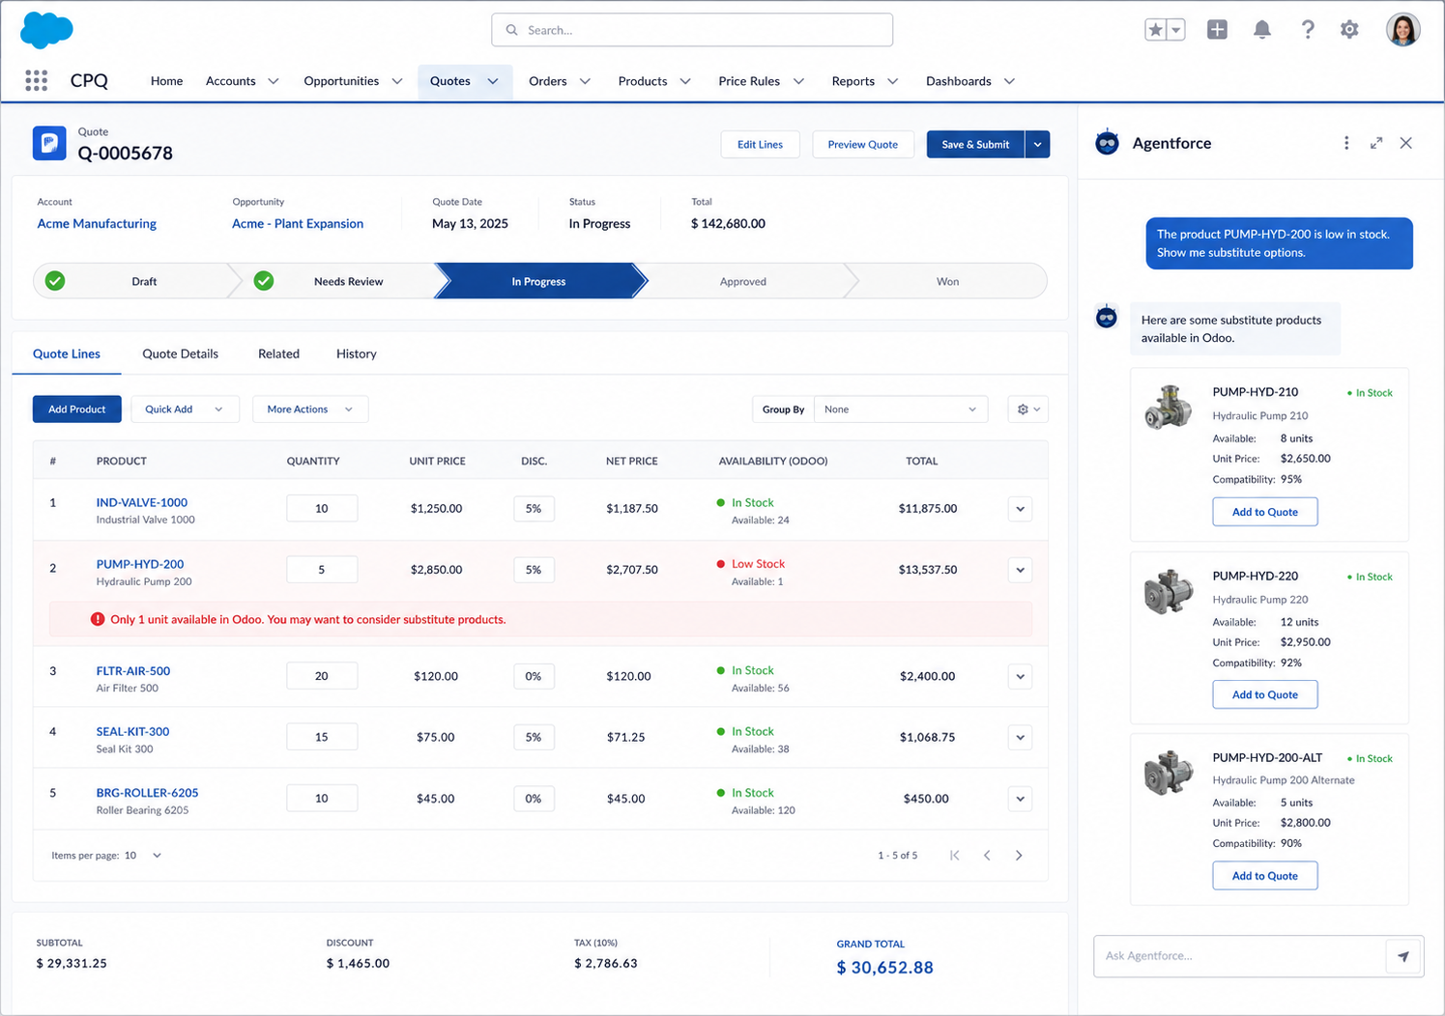1445x1016 pixels.
Task: Open the Acme Manufacturing account link
Action: click(x=97, y=223)
